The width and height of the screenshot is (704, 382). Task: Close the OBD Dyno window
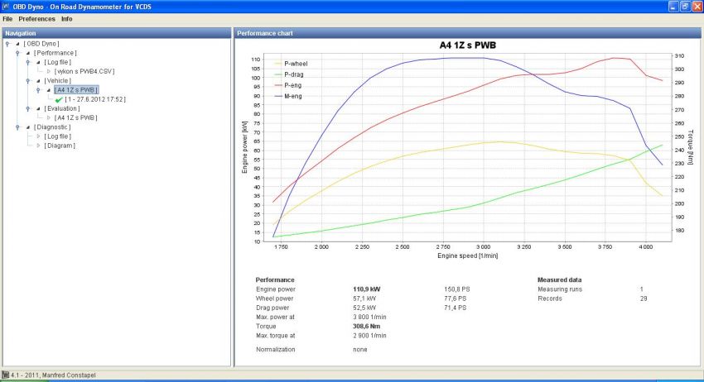point(697,7)
